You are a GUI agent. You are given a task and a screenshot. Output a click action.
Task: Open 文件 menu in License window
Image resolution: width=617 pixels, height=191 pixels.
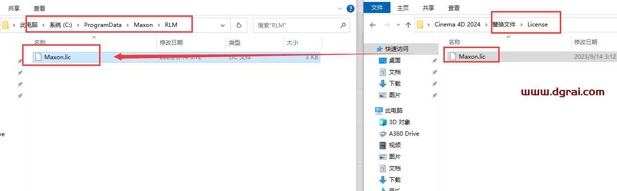[x=378, y=8]
